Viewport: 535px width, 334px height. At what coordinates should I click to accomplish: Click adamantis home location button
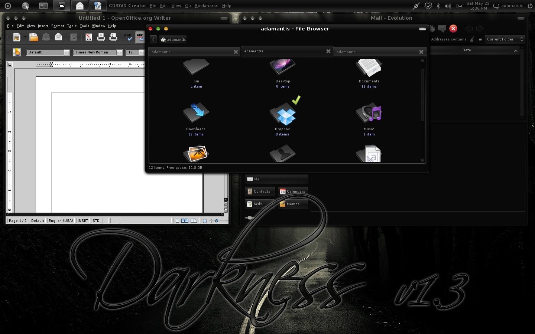click(x=173, y=39)
